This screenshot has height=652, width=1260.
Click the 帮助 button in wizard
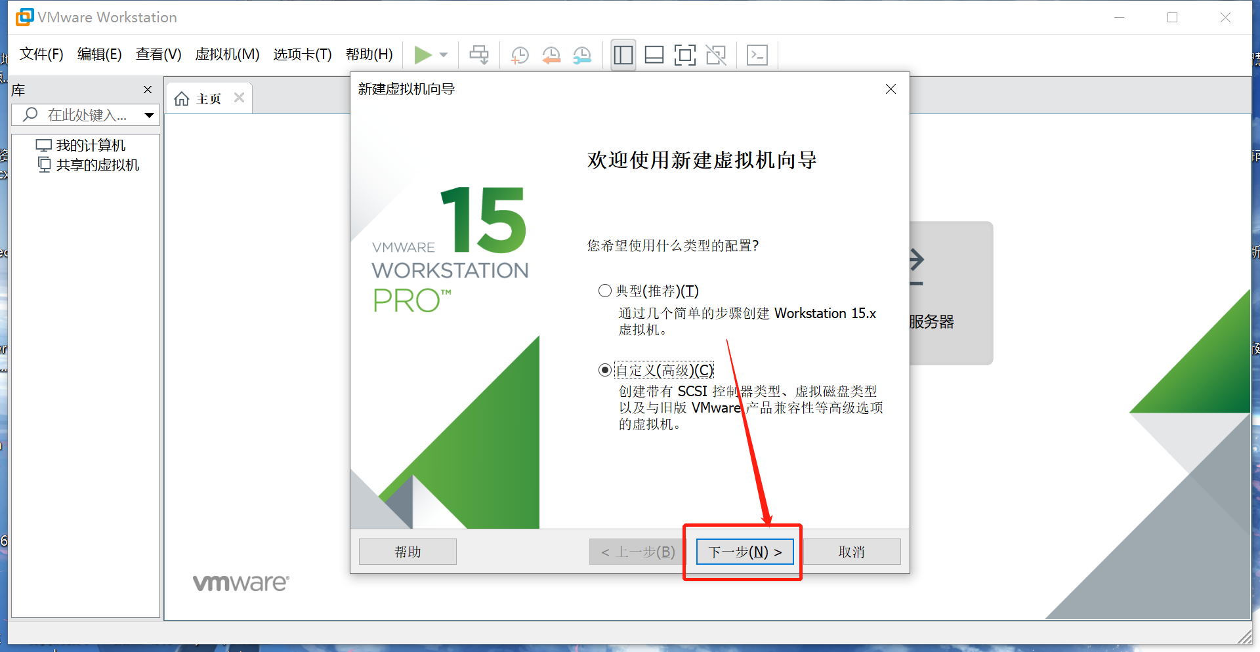pyautogui.click(x=408, y=552)
